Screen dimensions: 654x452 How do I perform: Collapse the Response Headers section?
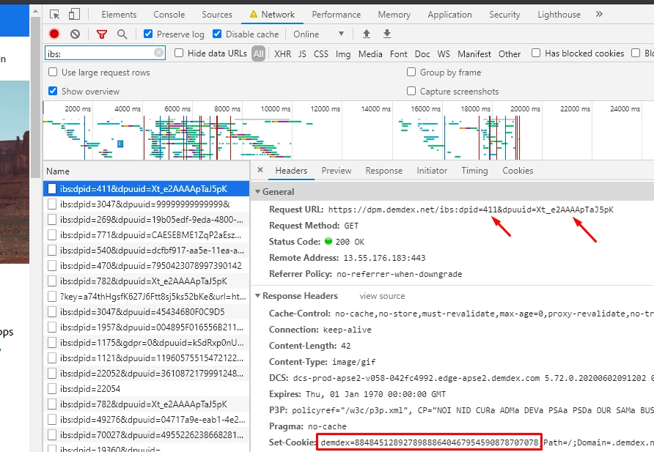click(x=258, y=296)
